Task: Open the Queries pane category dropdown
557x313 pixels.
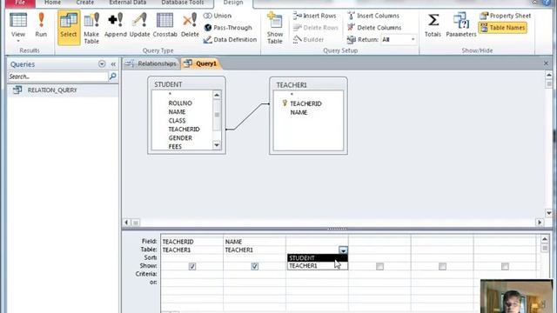Action: (102, 64)
